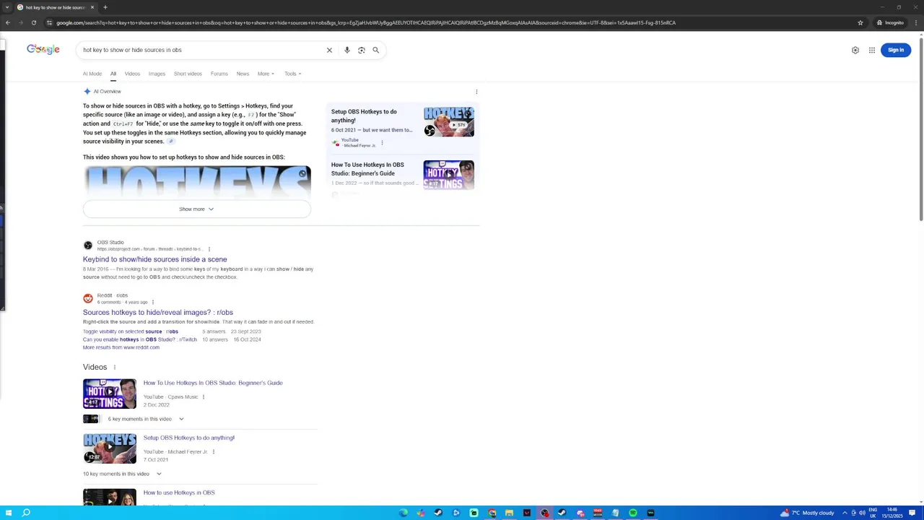Open options for the Cpaws Music video

[203, 396]
